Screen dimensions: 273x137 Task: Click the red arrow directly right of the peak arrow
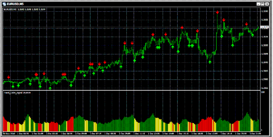(224, 20)
